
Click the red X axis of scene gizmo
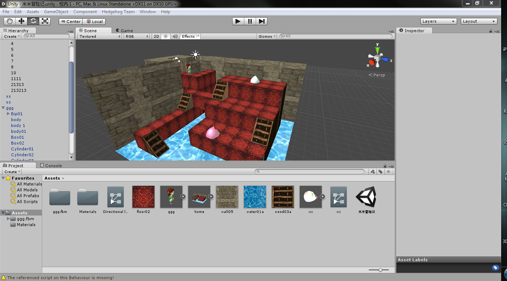coord(371,63)
